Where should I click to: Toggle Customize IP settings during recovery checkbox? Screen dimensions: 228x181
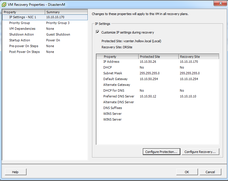click(98, 32)
